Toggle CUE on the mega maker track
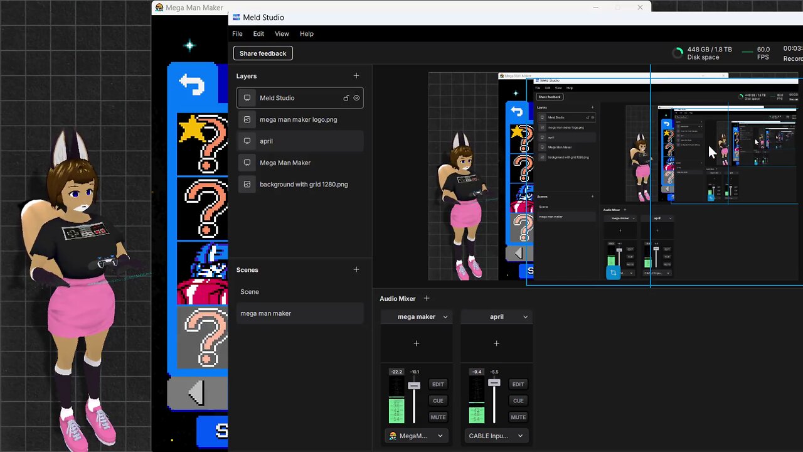Viewport: 803px width, 452px height. [x=438, y=401]
